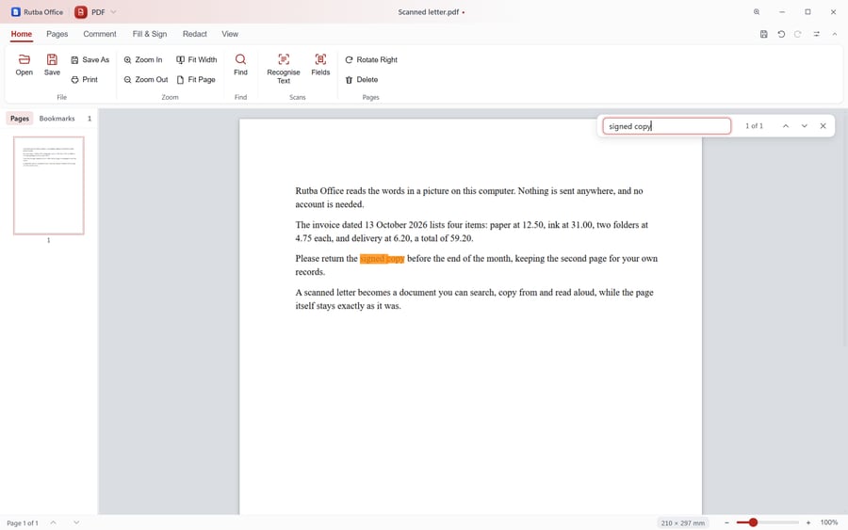Open a file with the Open icon
The width and height of the screenshot is (848, 530).
24,65
